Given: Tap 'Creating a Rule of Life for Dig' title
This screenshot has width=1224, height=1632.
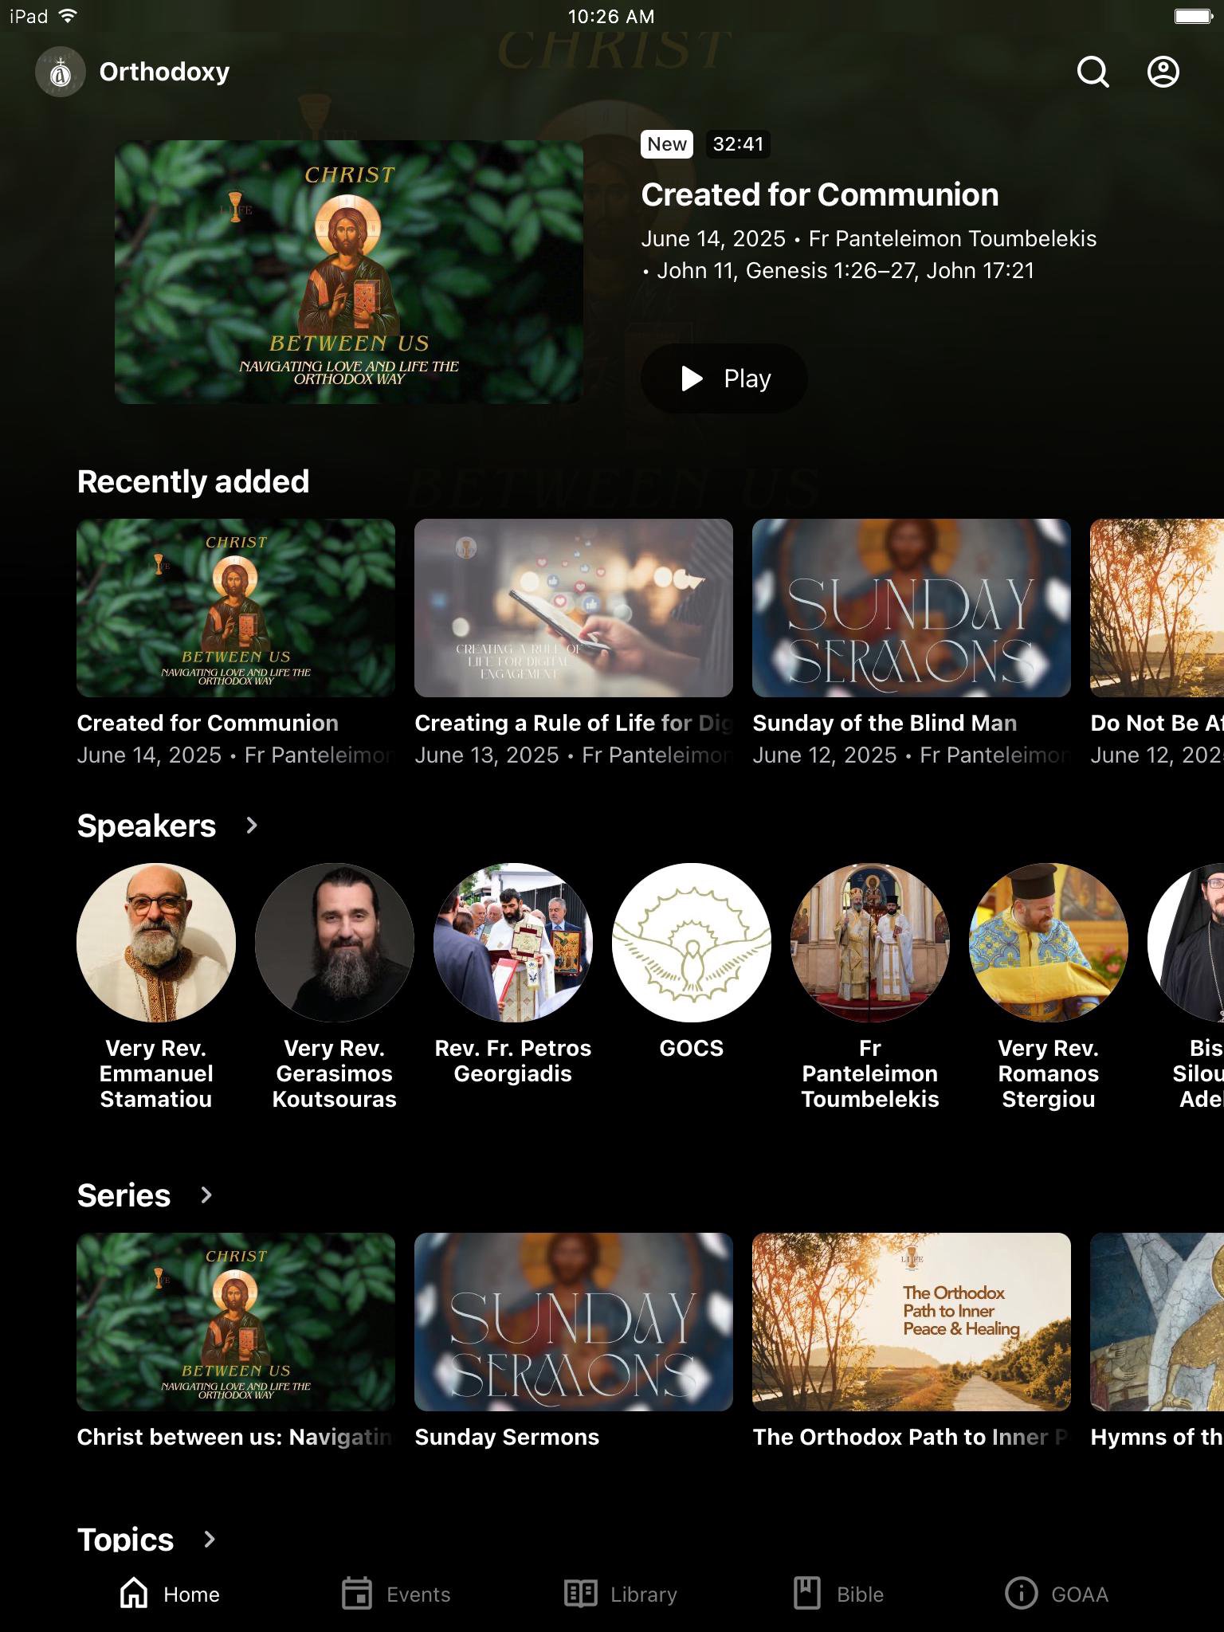Looking at the screenshot, I should 574,723.
